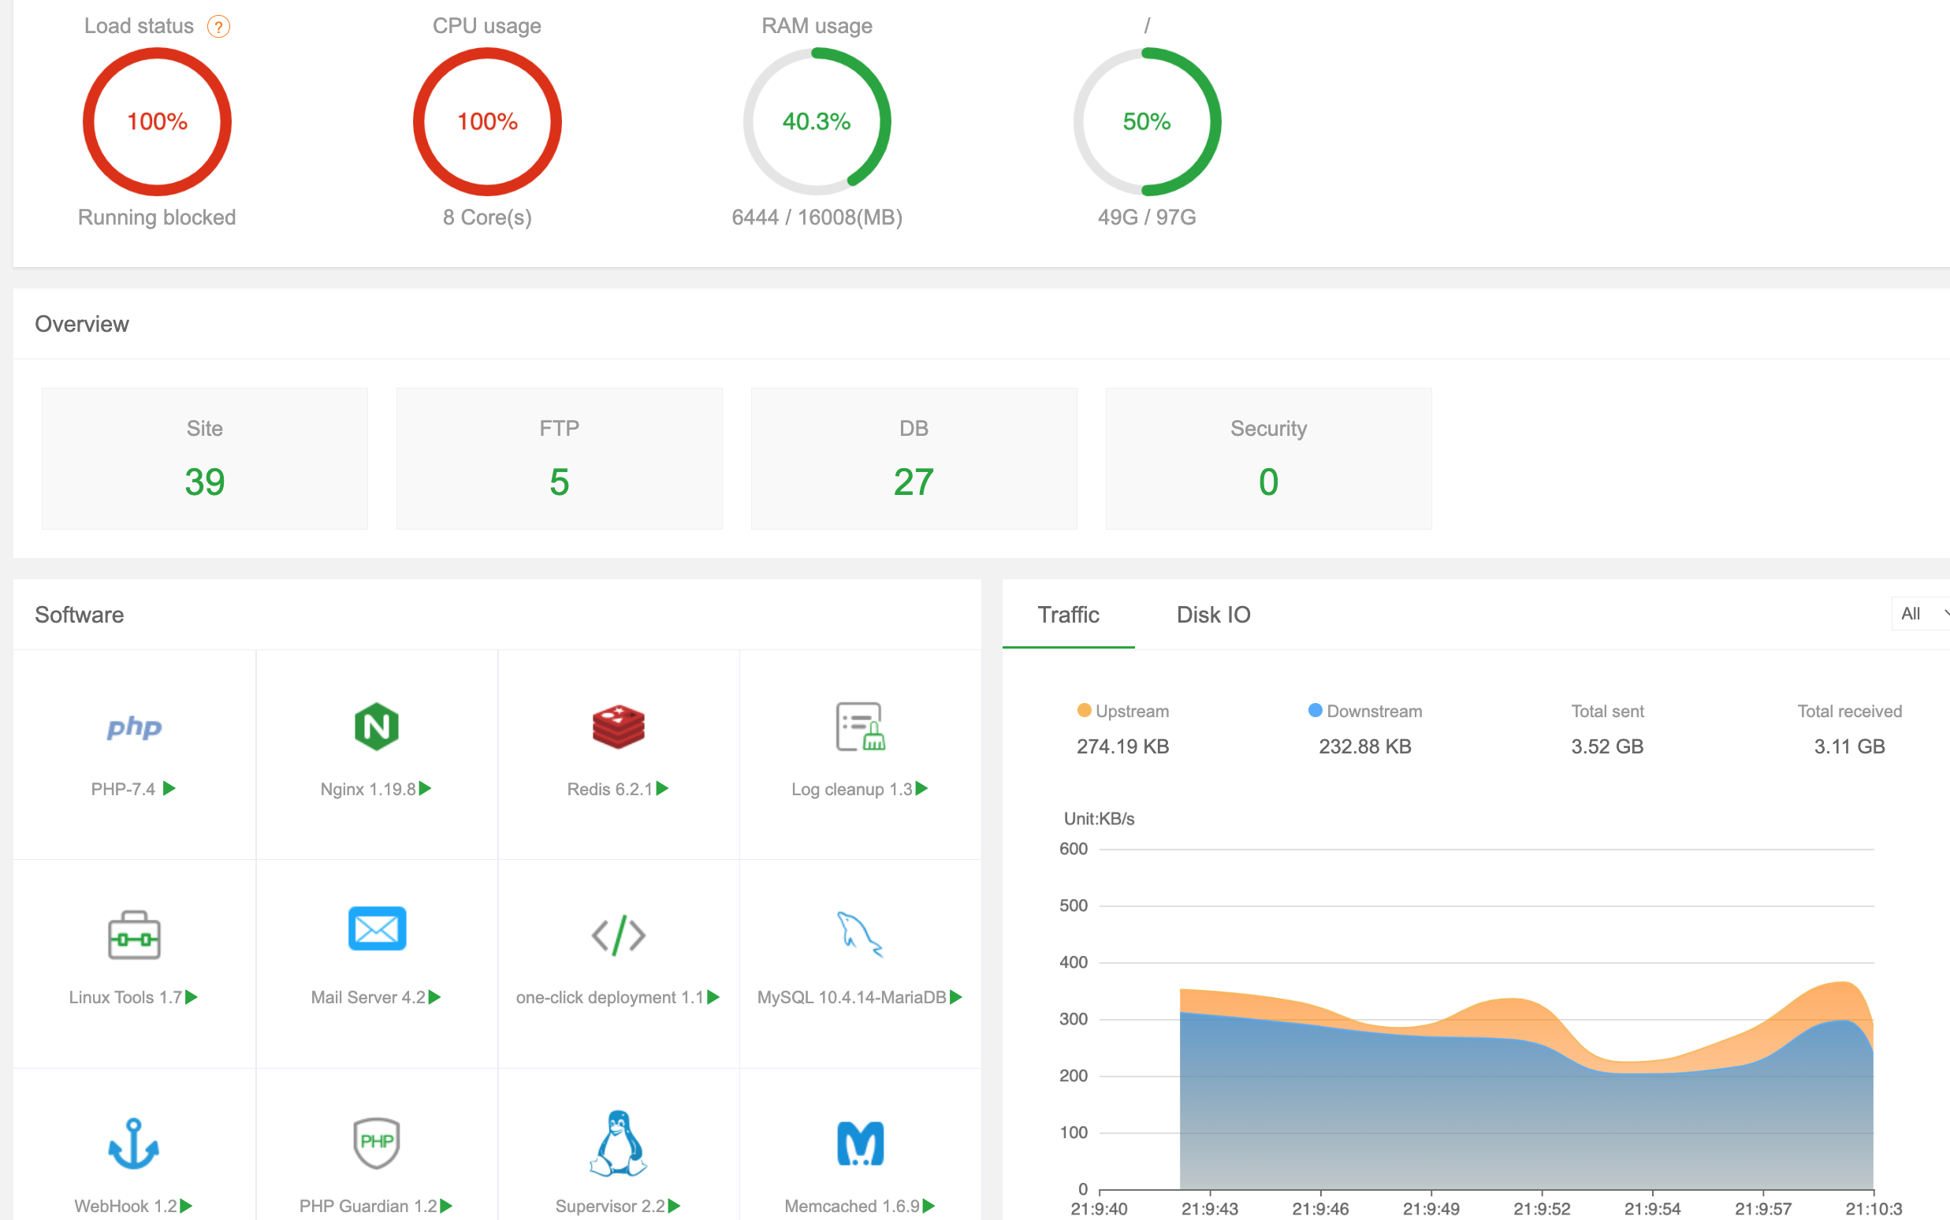Viewport: 1950px width, 1220px height.
Task: Open the WebHook anchor icon
Action: point(134,1144)
